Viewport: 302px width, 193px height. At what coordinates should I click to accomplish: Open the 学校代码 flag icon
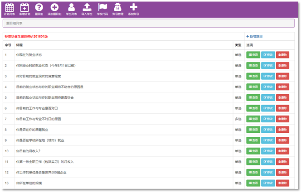pos(103,7)
